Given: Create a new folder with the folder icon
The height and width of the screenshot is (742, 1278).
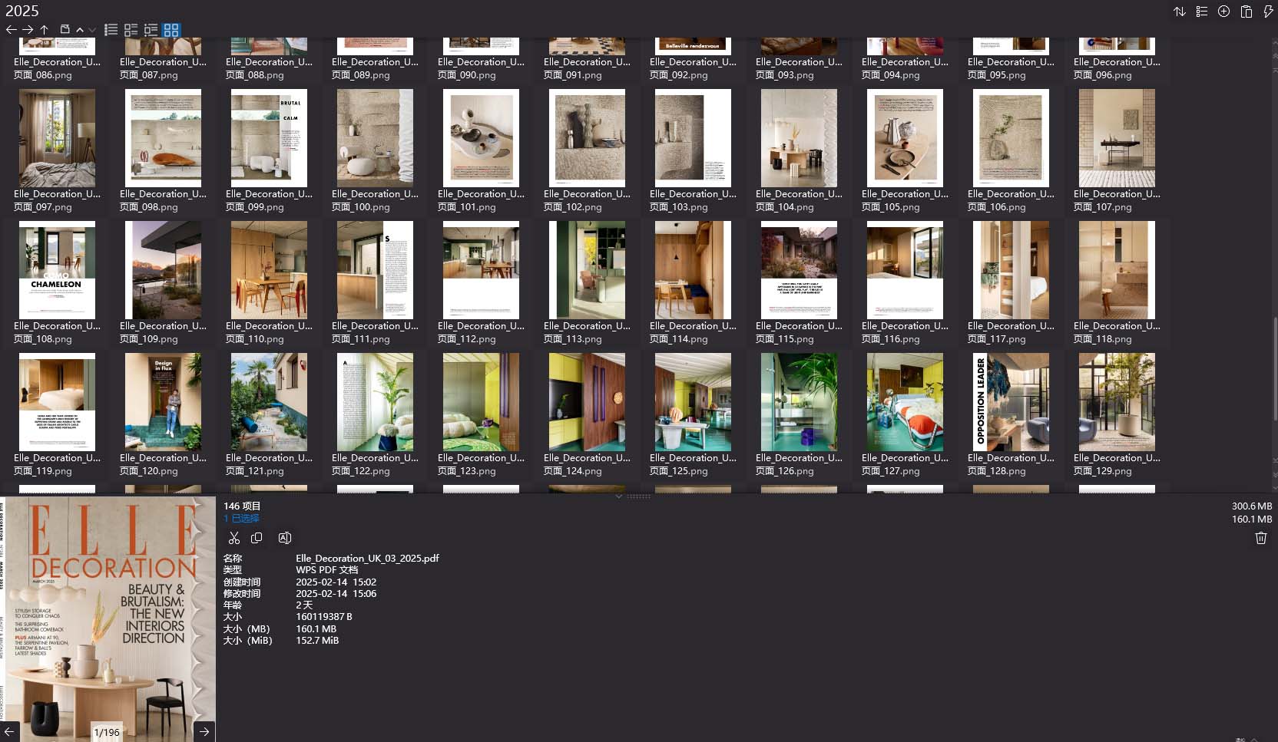Looking at the screenshot, I should 65,29.
